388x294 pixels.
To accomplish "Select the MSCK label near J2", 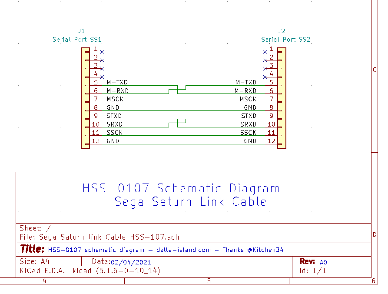I will pyautogui.click(x=248, y=99).
